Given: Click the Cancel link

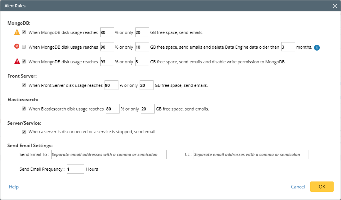Looking at the screenshot, I should (298, 187).
